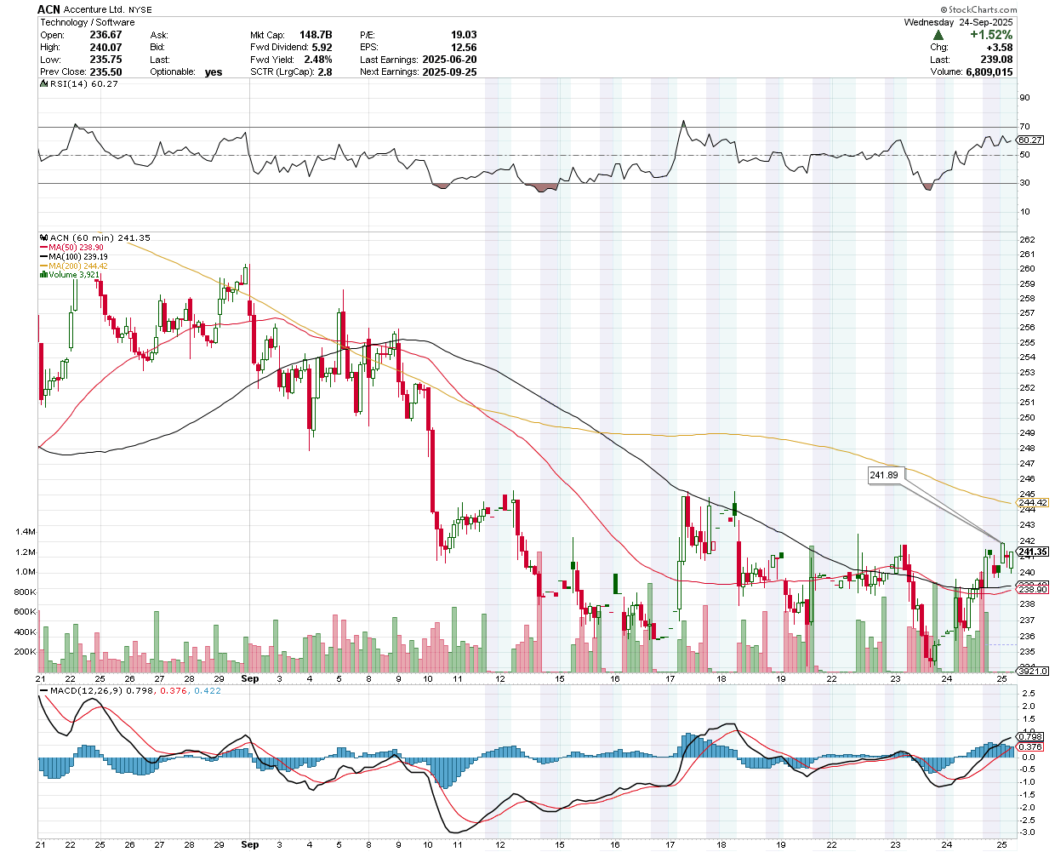Click the 60.27 RSI value tag on the right axis
1055x852 pixels.
[x=1030, y=140]
